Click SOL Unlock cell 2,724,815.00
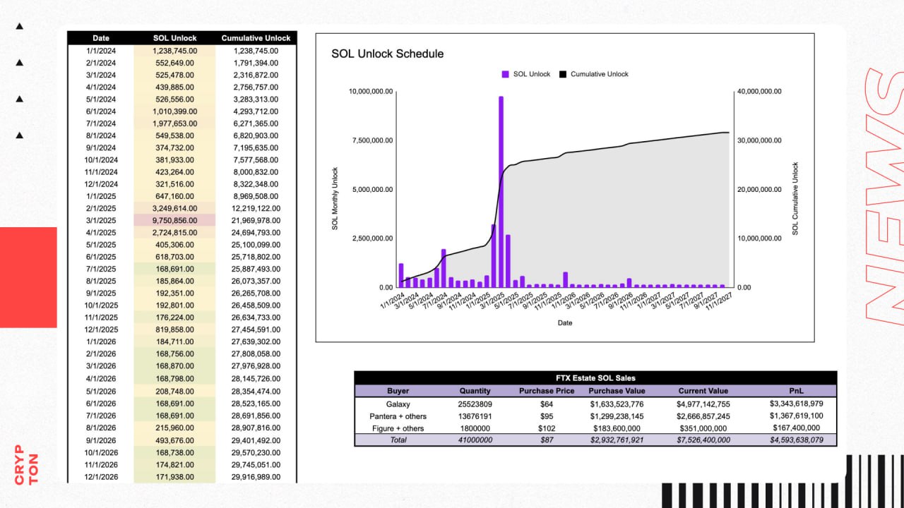Screen dimensions: 904x508 174,232
